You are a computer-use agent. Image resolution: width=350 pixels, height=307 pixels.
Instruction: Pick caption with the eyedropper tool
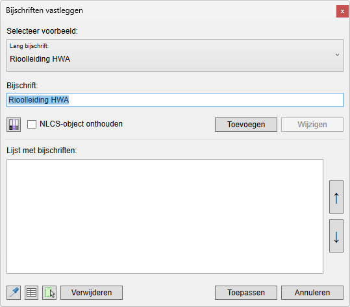coord(14,293)
